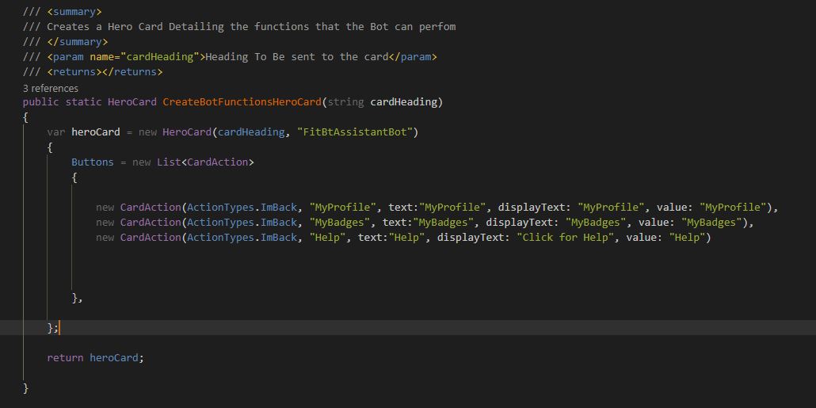The width and height of the screenshot is (816, 408).
Task: Open the '3 references' CodeLens link
Action: [x=51, y=88]
